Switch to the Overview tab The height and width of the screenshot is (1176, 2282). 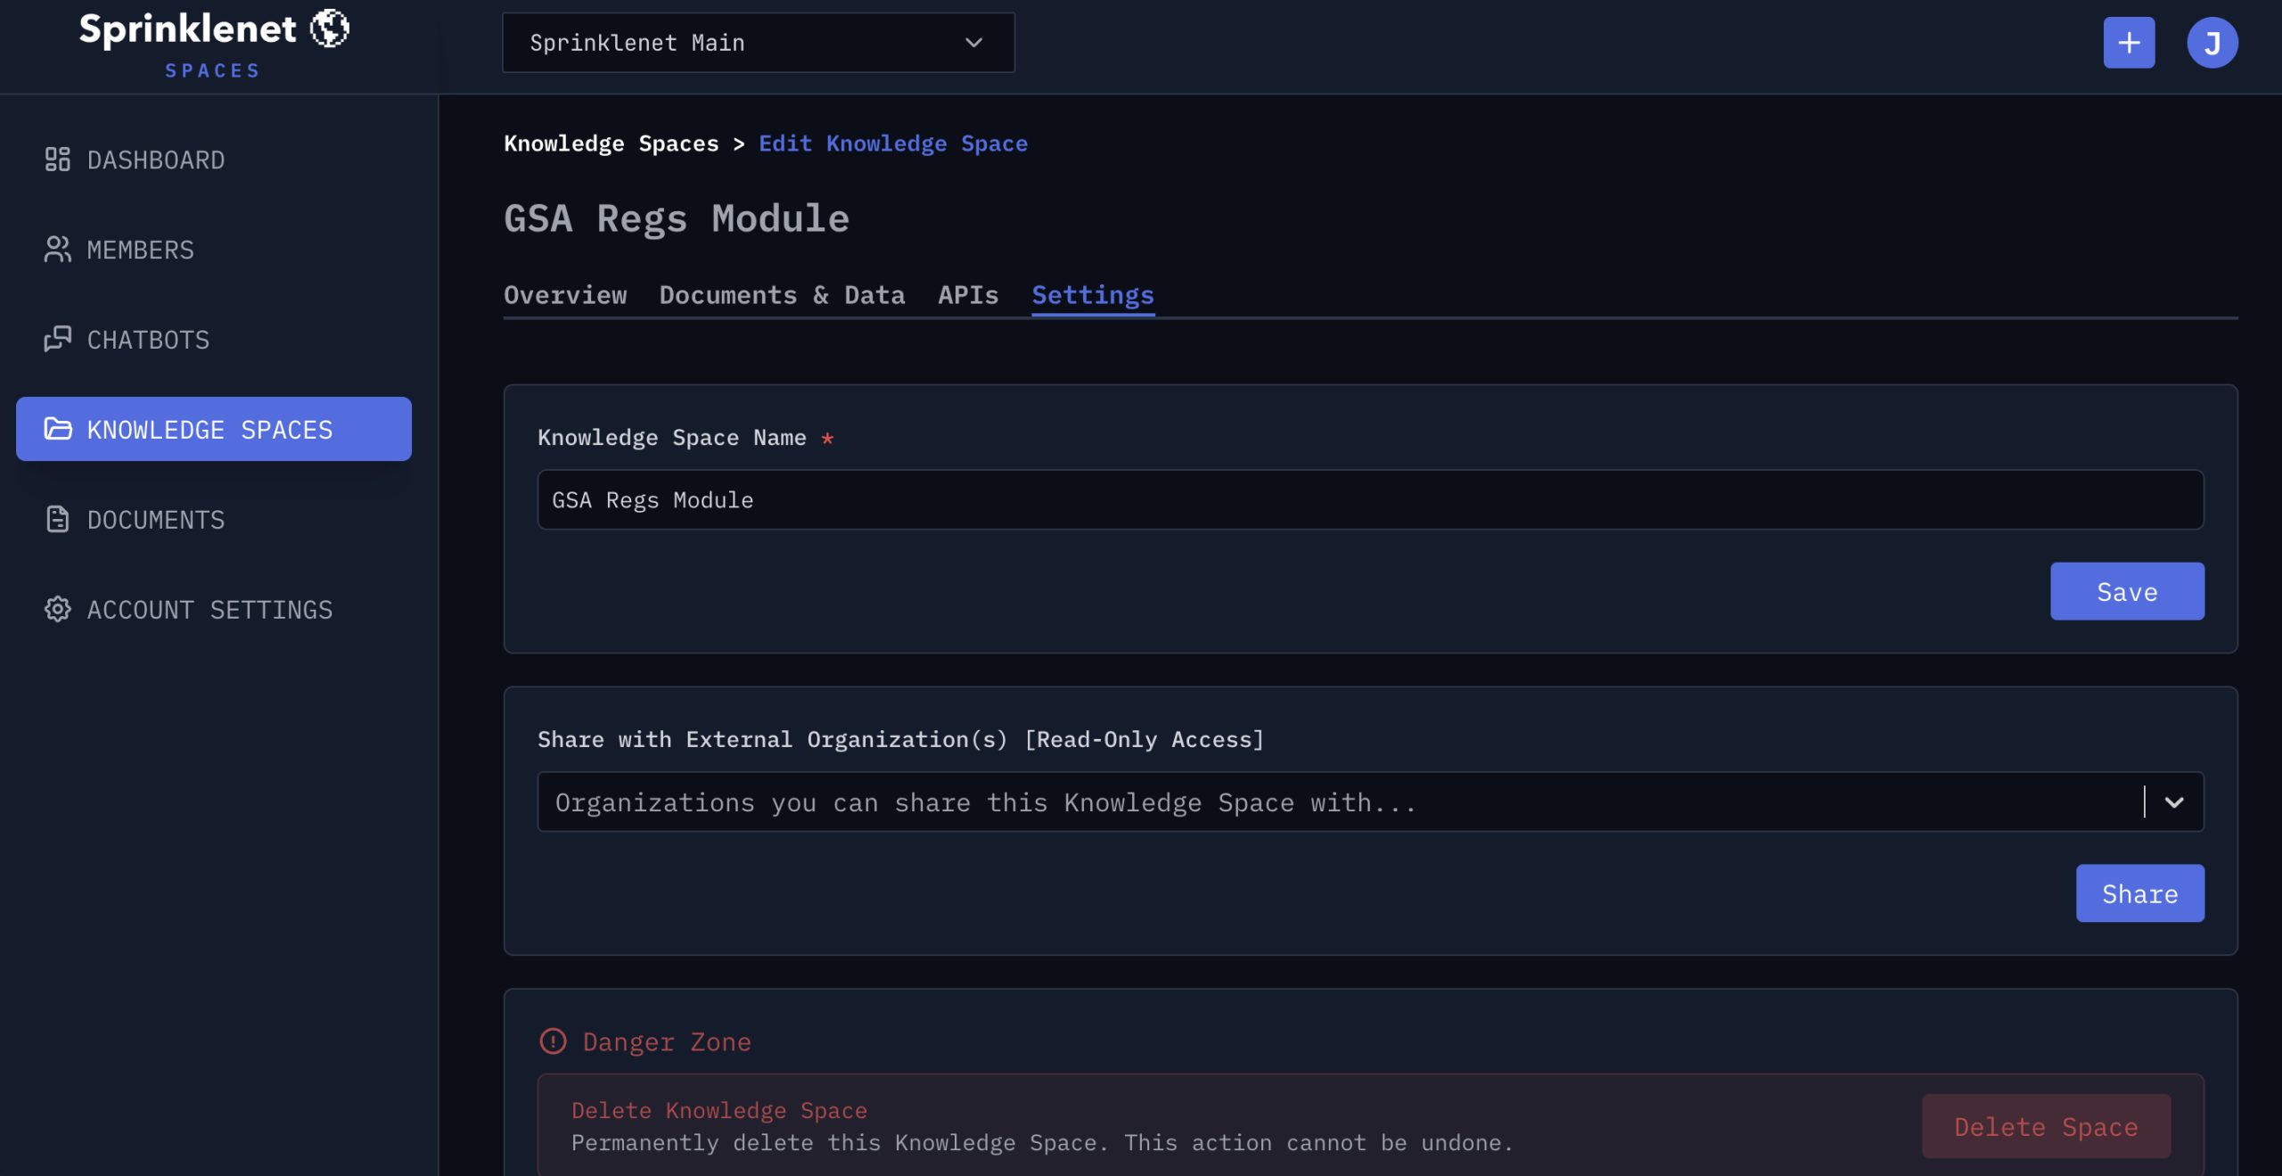[x=565, y=295]
